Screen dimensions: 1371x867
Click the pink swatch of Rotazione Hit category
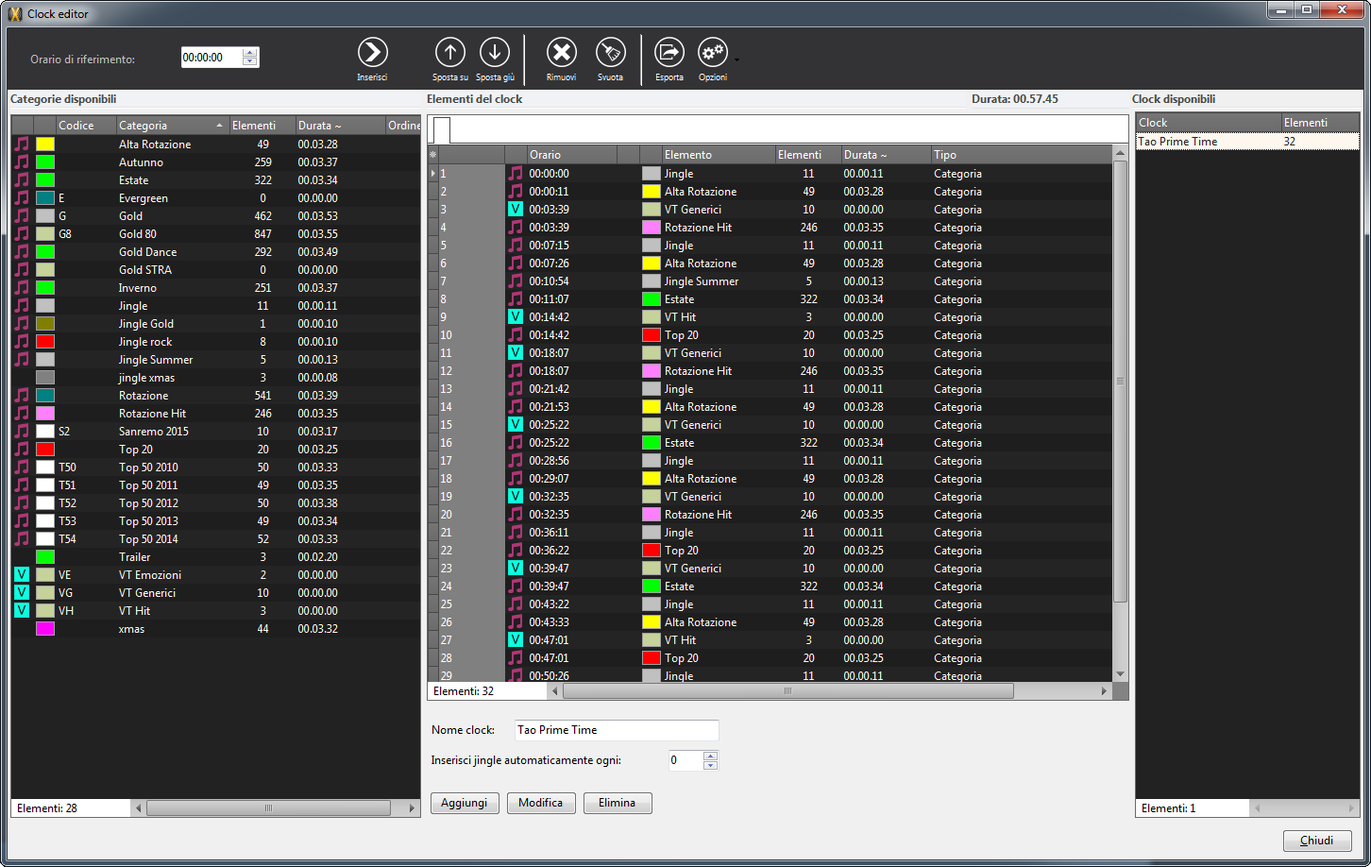point(45,414)
